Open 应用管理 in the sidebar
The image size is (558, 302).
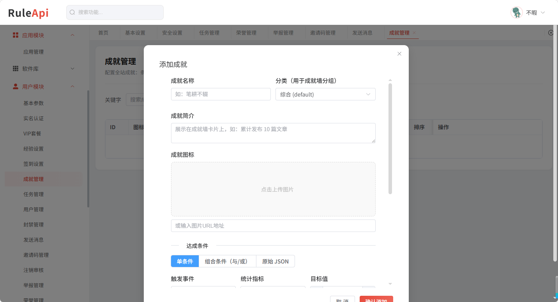pyautogui.click(x=34, y=52)
